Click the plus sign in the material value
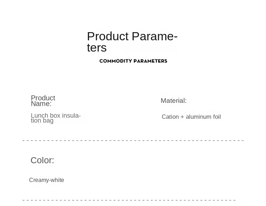The height and width of the screenshot is (206, 266). tap(182, 117)
